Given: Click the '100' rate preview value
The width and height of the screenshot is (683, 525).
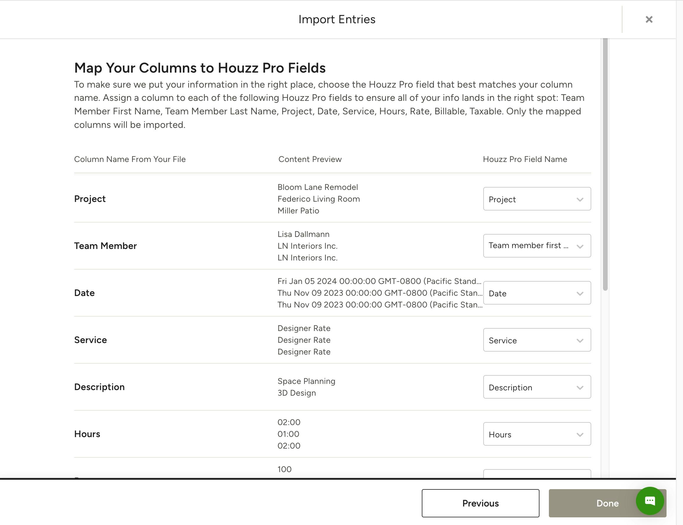Looking at the screenshot, I should (285, 469).
